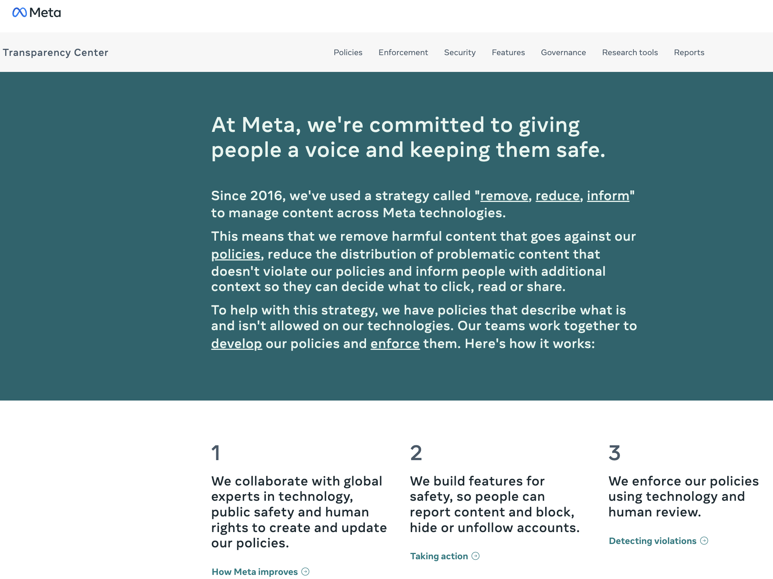Viewport: 773px width, 579px height.
Task: Click circled arrow next to Detecting violations
Action: click(704, 541)
